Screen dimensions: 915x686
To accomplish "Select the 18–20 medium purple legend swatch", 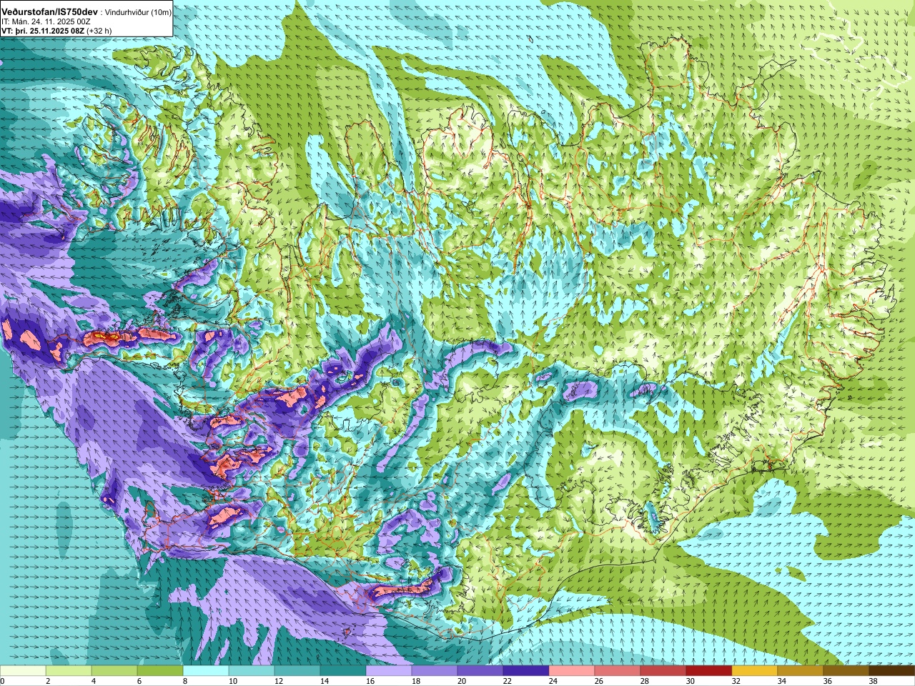I will point(435,672).
